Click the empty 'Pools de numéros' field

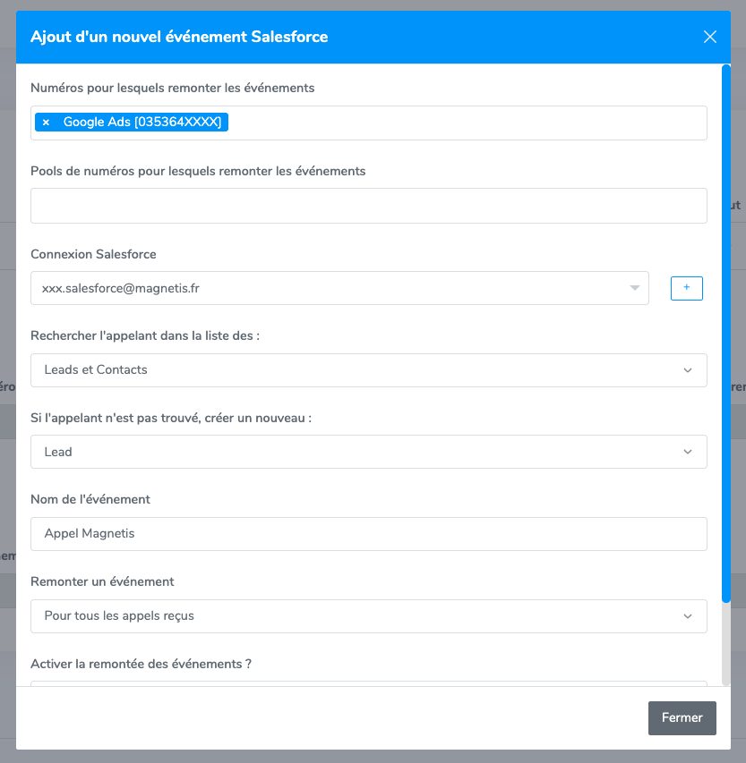(x=368, y=206)
